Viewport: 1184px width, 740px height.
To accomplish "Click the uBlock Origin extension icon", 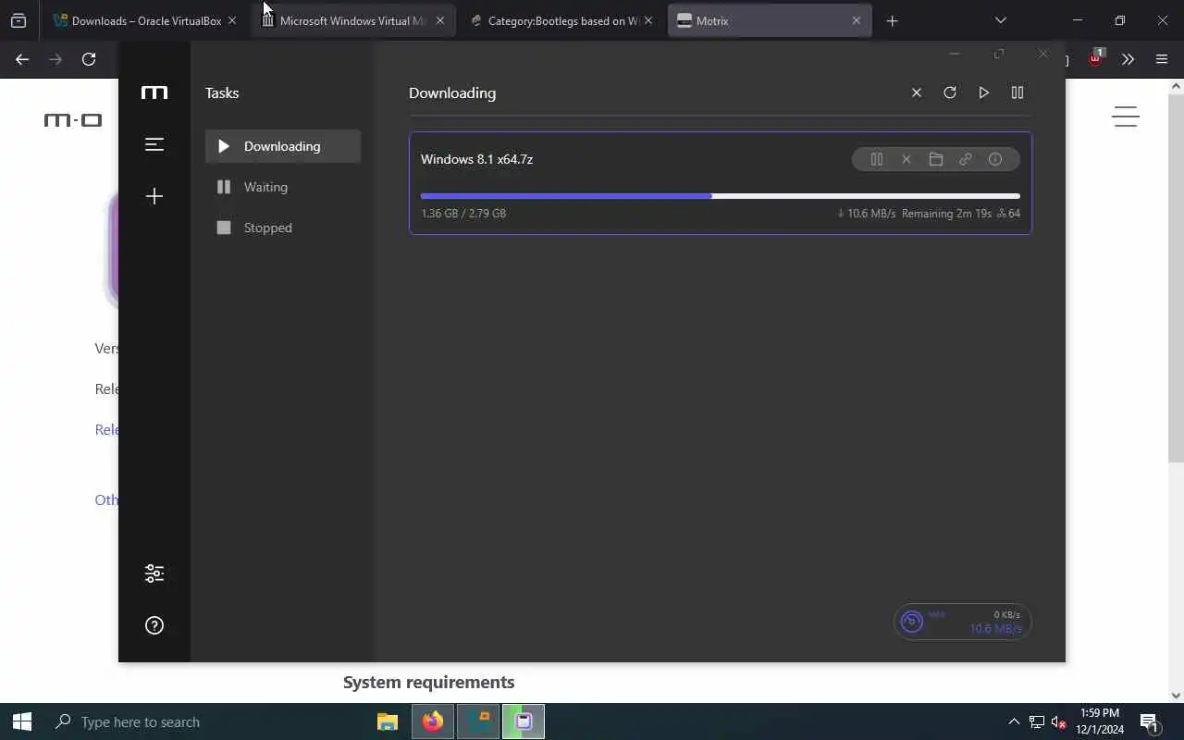I will pyautogui.click(x=1095, y=58).
